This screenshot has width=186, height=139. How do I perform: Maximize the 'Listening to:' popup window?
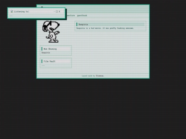point(57,11)
